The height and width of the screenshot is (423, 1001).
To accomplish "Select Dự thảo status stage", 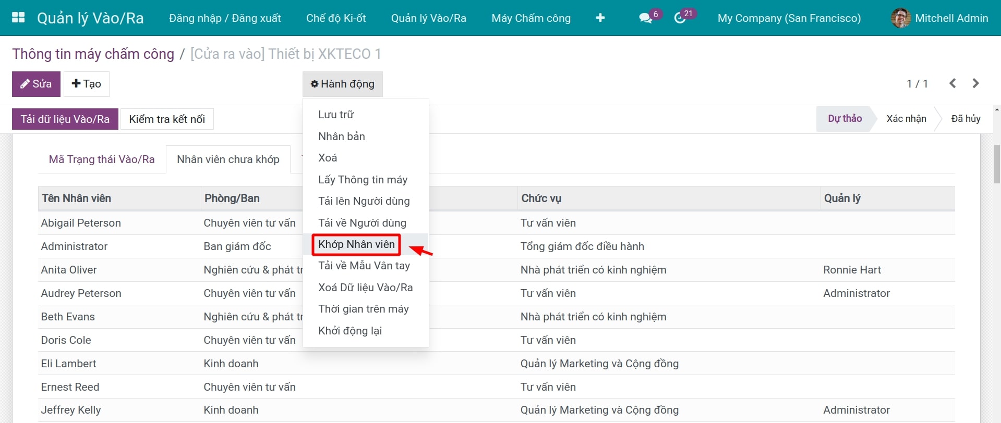I will click(x=845, y=118).
